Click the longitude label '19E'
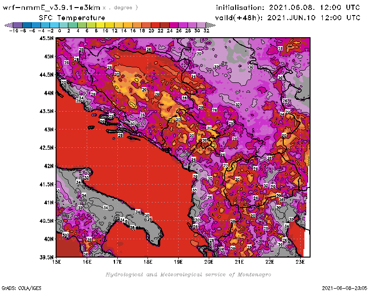This screenshot has height=291, width=377. (x=179, y=262)
